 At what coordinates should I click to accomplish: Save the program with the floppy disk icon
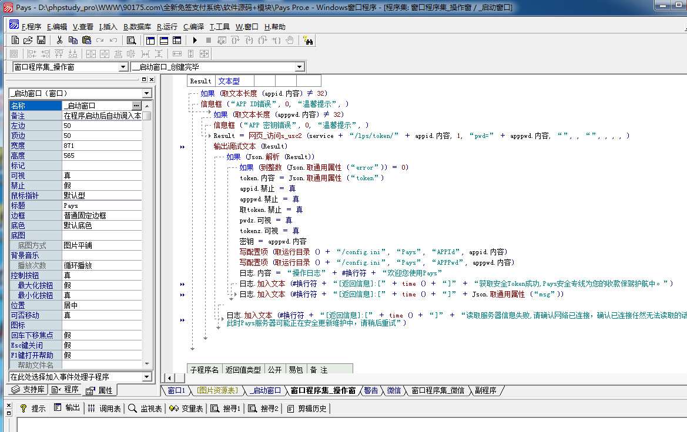(x=41, y=41)
